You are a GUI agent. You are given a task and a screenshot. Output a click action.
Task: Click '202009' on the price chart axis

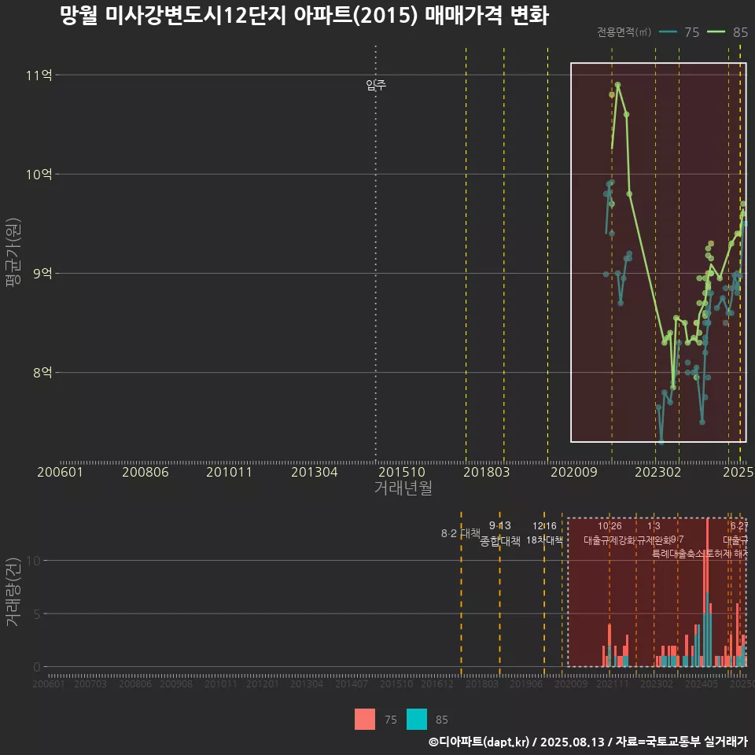(574, 472)
